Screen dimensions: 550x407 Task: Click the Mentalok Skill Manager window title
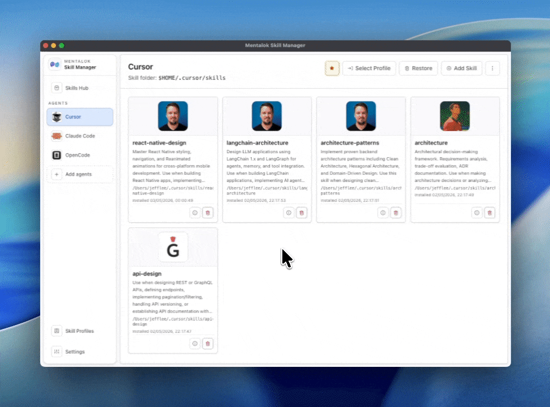(275, 45)
